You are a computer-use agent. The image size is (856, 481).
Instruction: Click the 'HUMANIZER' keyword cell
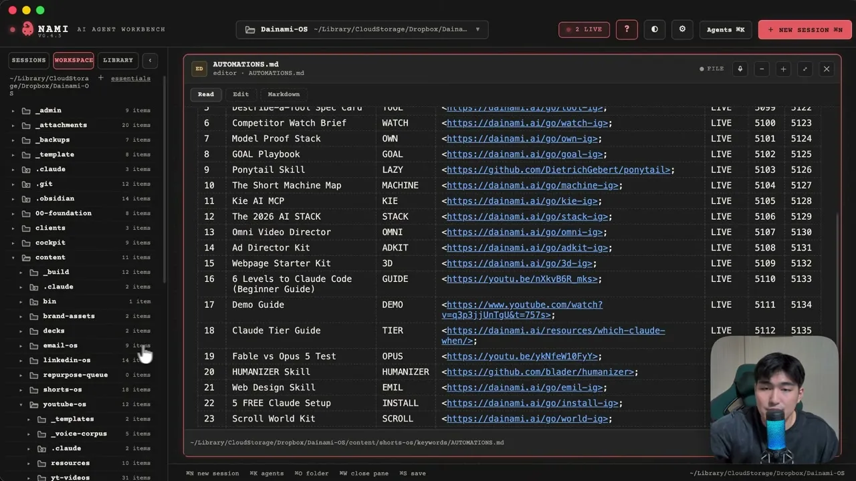point(405,372)
